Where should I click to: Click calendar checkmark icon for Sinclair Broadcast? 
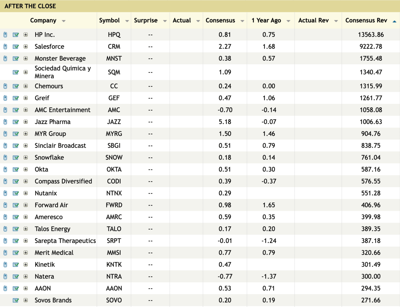[16, 146]
